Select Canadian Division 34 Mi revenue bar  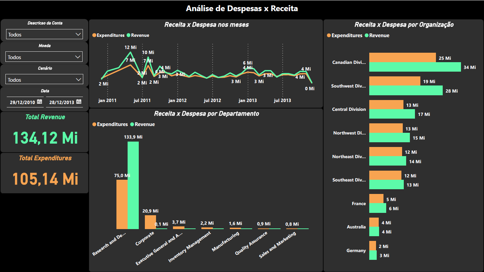point(415,67)
